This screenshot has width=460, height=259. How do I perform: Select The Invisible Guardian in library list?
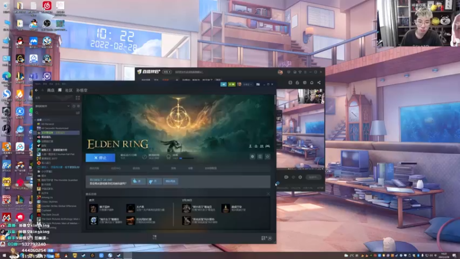[59, 180]
